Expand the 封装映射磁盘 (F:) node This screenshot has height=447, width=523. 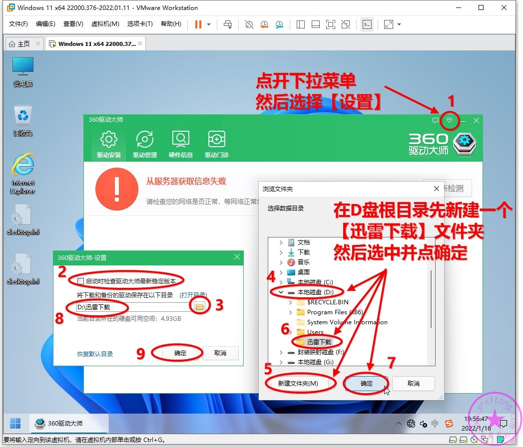point(281,352)
